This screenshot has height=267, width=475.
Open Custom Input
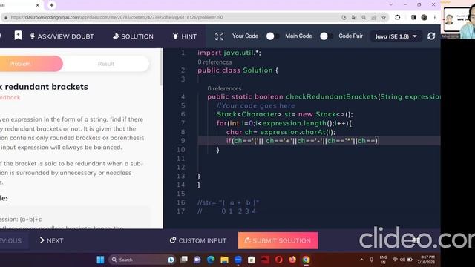[x=198, y=240]
